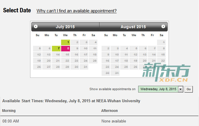The image size is (199, 126).
Task: Click unavailable date August 1
Action: click(161, 42)
